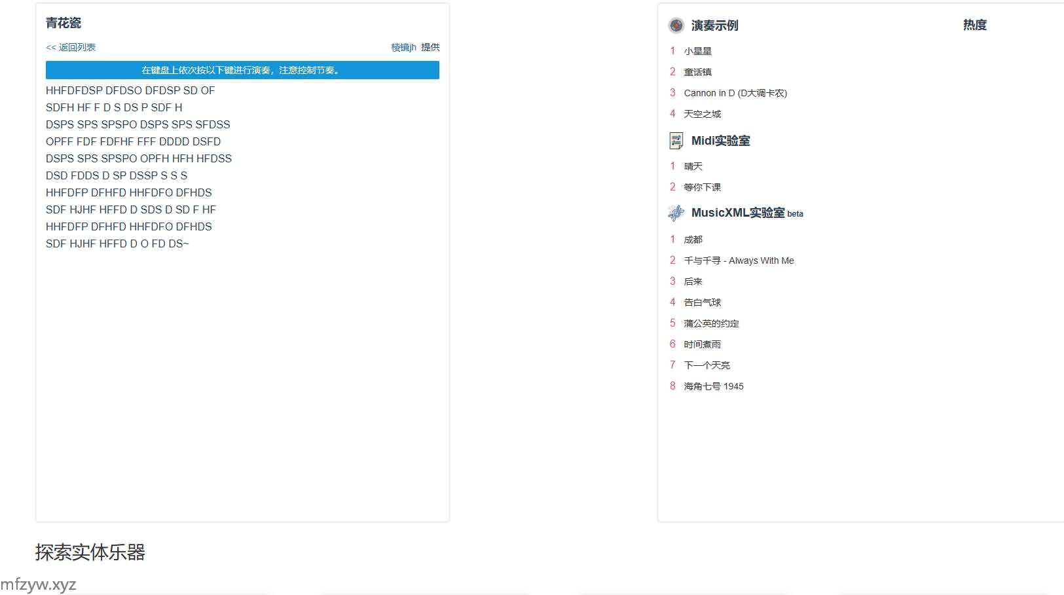Select the song 后来
The image size is (1064, 595).
(x=693, y=281)
